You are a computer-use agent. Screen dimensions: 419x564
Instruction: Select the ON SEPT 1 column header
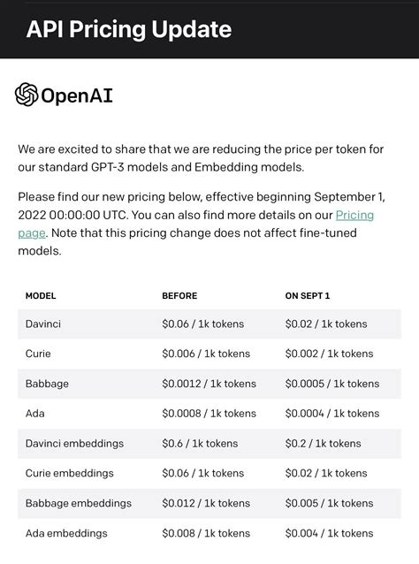coord(308,295)
